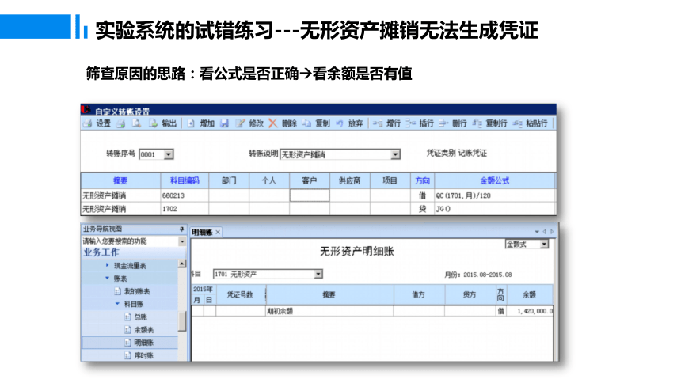Click the 供应商 column header
Screen dimensions: 681x383
(350, 180)
